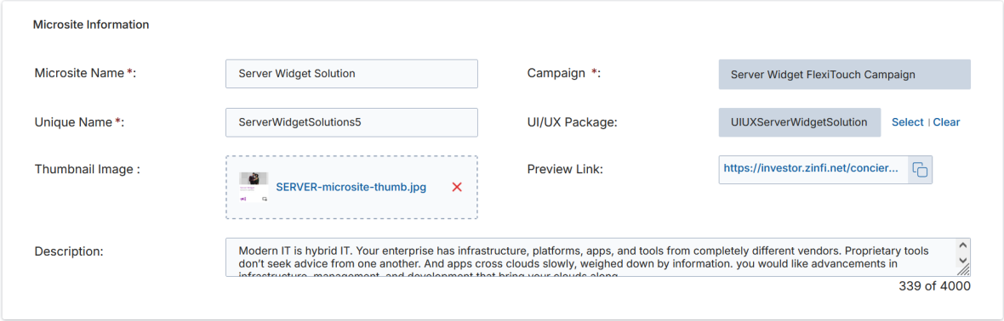Image resolution: width=1004 pixels, height=321 pixels.
Task: Focus the Microsite Name input field
Action: (x=351, y=74)
